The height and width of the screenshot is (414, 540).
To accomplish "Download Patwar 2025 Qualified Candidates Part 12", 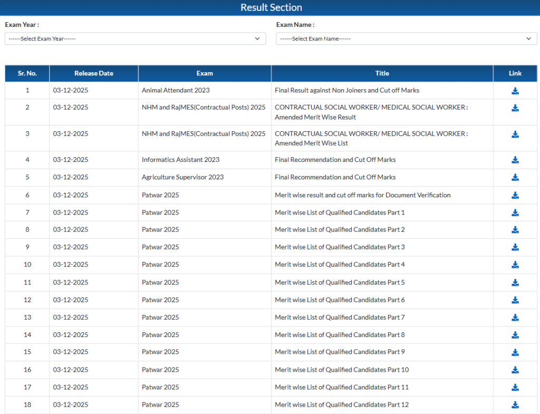I will [x=515, y=405].
